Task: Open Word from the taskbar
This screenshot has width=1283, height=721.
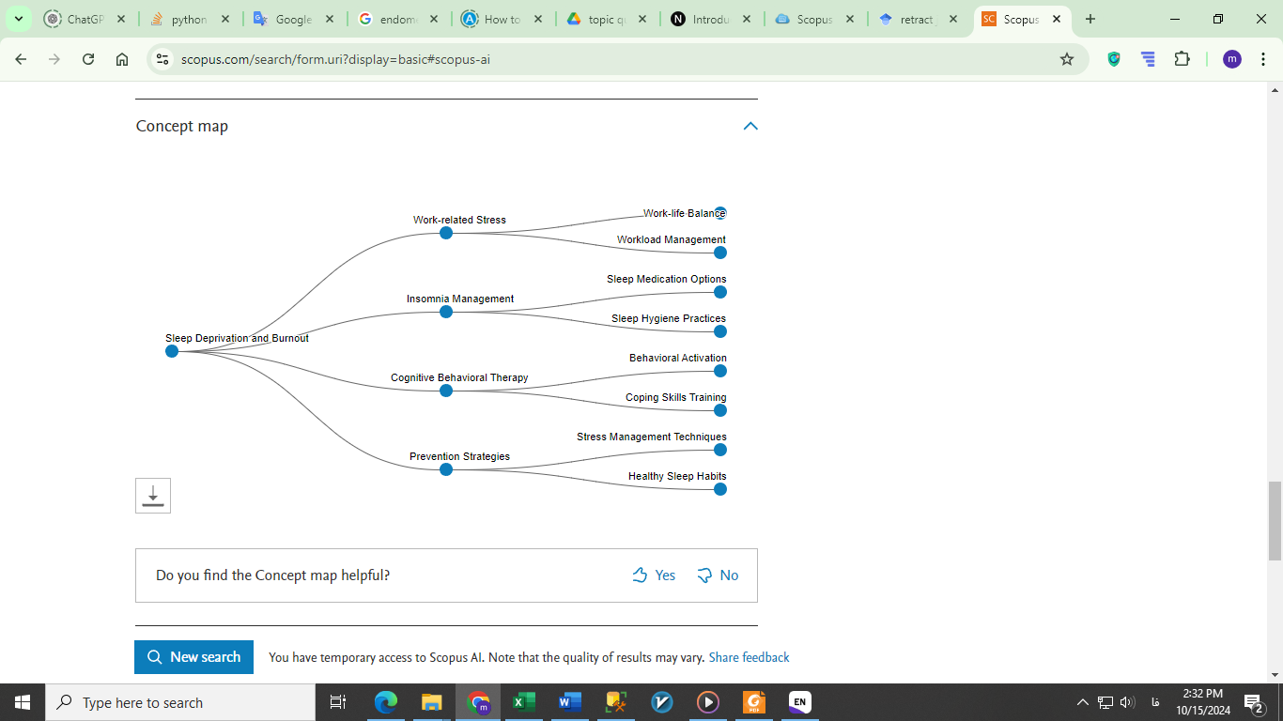Action: [x=570, y=702]
